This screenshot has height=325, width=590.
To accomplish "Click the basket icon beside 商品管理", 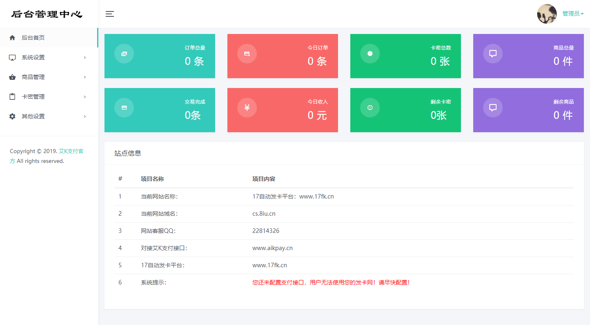I will (12, 77).
